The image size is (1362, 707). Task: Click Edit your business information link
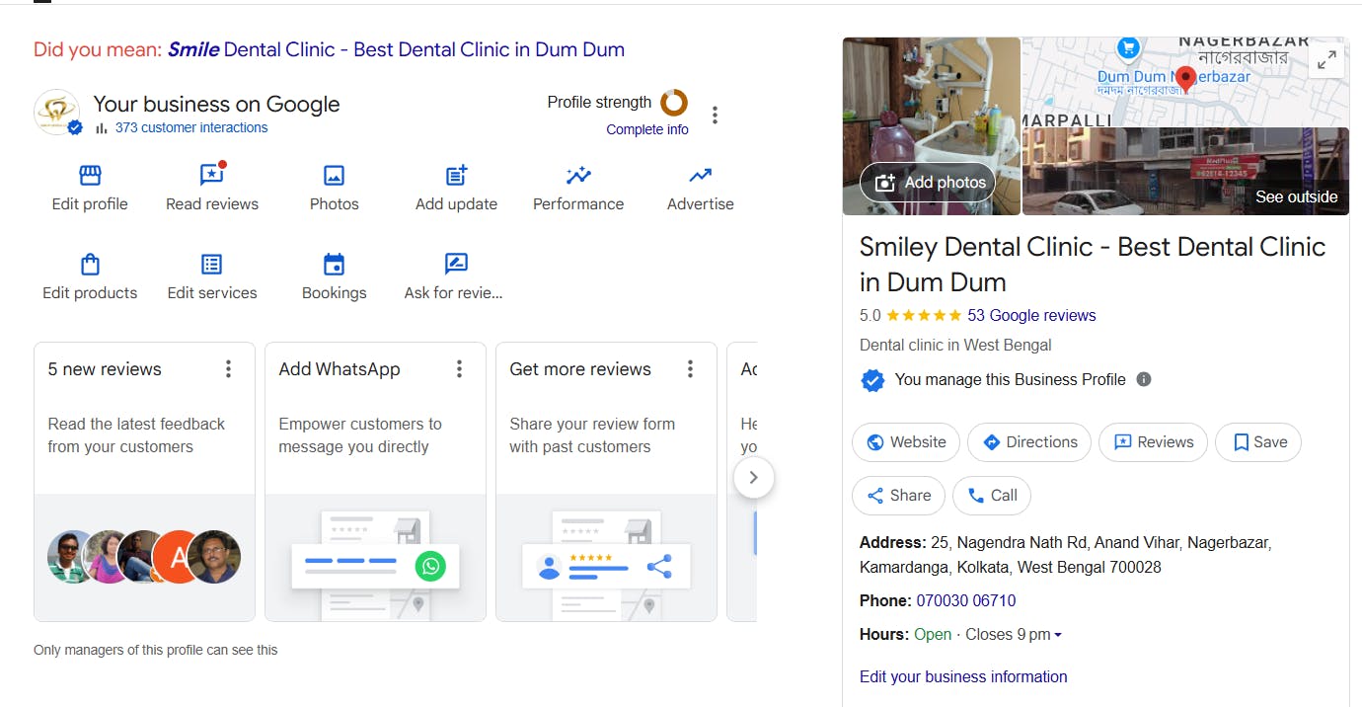coord(962,677)
